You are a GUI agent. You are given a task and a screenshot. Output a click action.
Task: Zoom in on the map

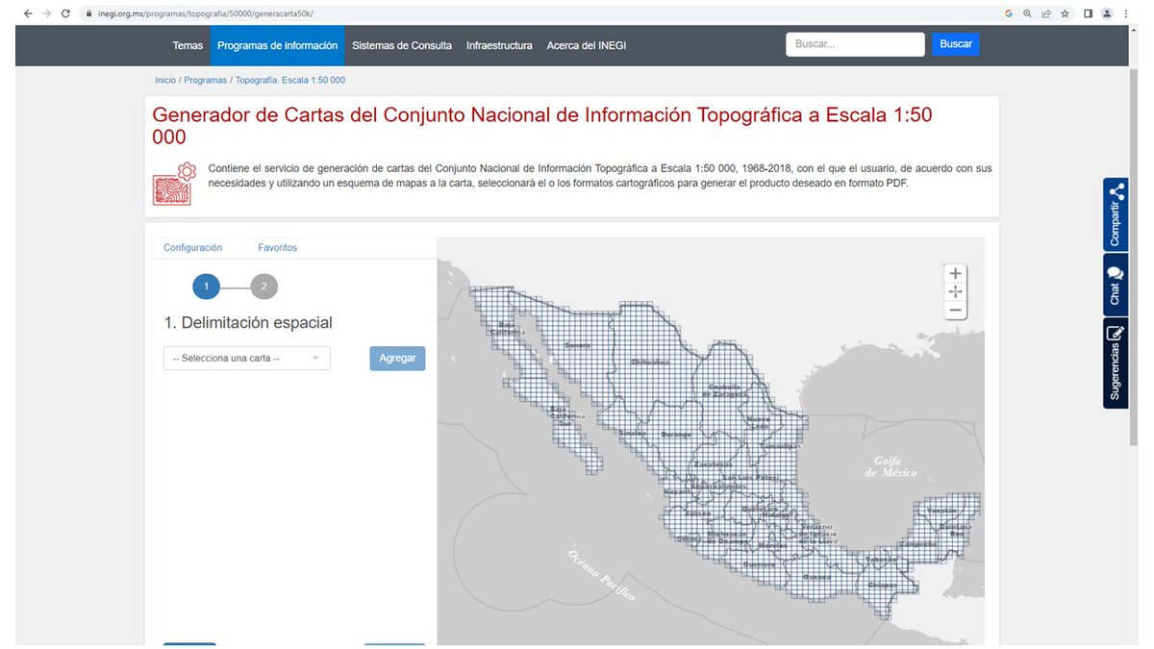tap(955, 274)
